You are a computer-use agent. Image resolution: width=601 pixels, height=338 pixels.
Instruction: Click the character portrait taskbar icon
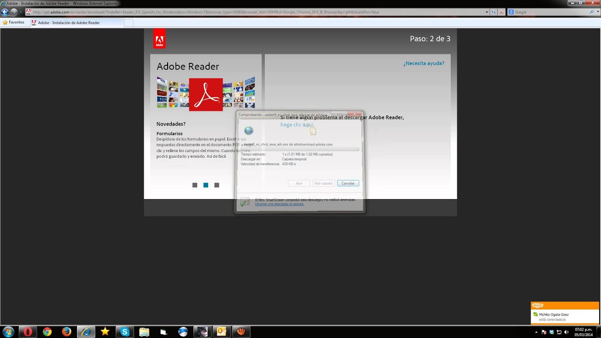click(x=202, y=332)
